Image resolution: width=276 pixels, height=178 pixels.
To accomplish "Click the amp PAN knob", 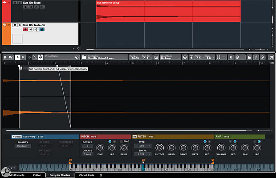I will point(245,148).
